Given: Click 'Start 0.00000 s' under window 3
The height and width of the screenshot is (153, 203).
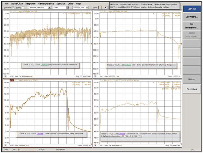Looking at the screenshot, I should point(21,145).
